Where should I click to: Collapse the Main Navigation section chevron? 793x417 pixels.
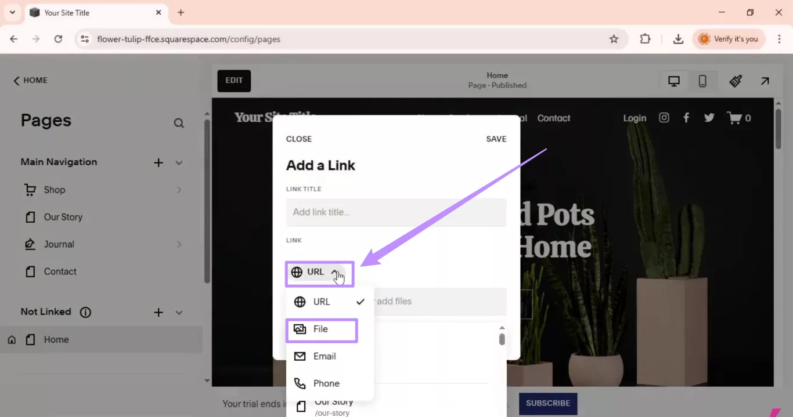click(179, 162)
